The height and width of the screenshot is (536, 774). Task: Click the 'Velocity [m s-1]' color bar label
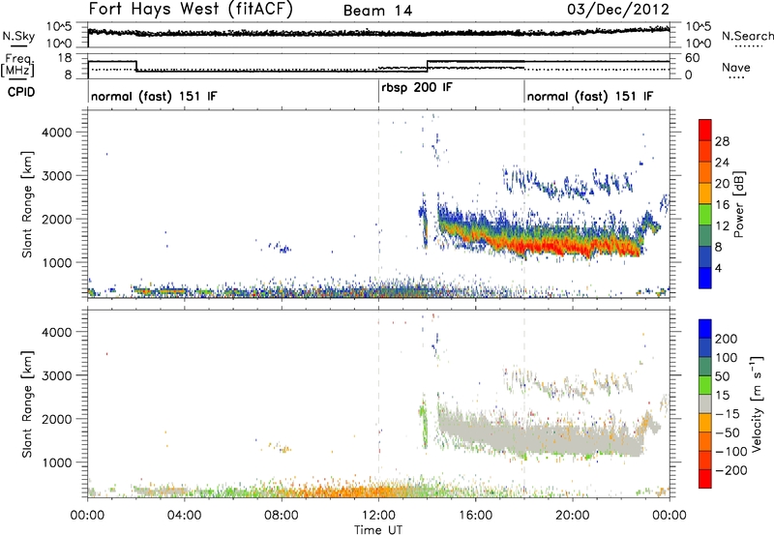(x=757, y=403)
